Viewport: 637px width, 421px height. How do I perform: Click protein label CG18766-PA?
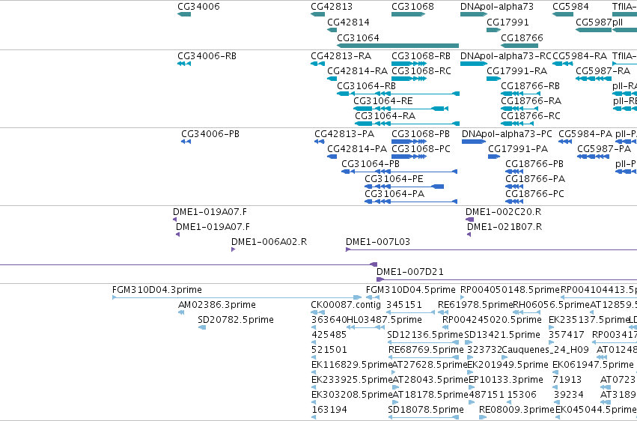tap(535, 179)
